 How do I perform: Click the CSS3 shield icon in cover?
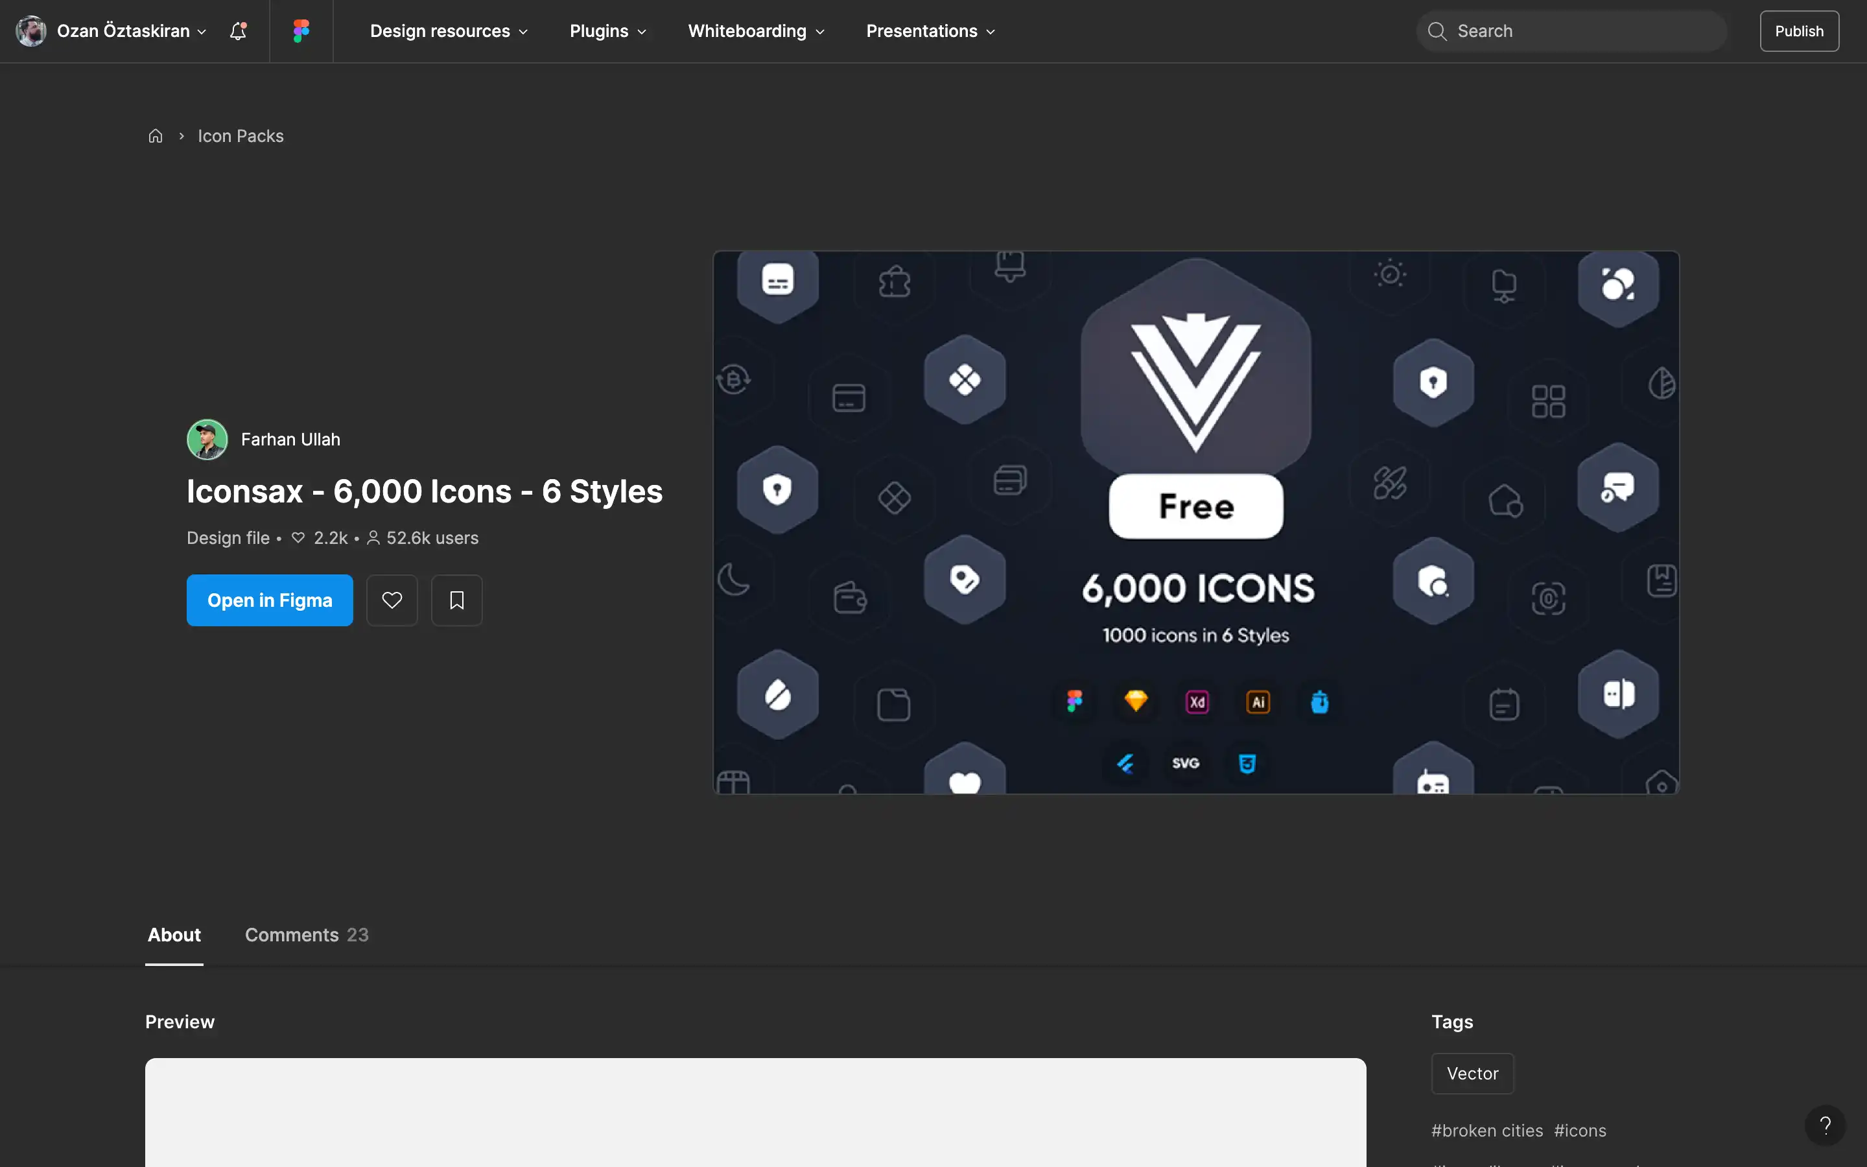[1247, 763]
